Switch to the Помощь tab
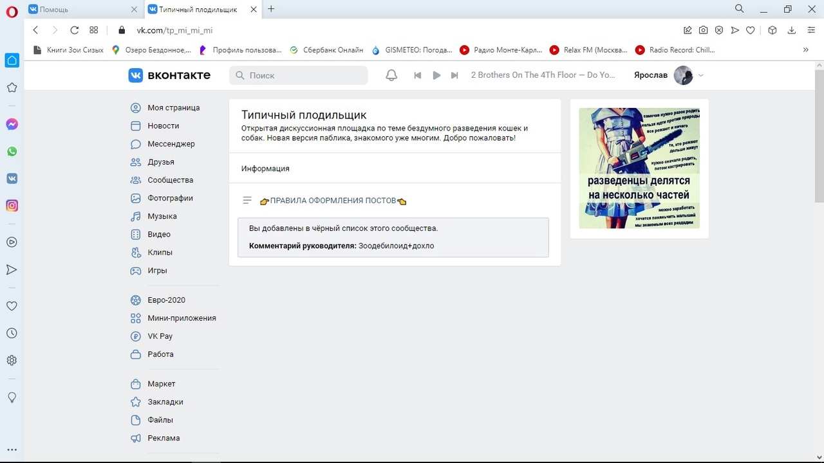 pyautogui.click(x=82, y=10)
